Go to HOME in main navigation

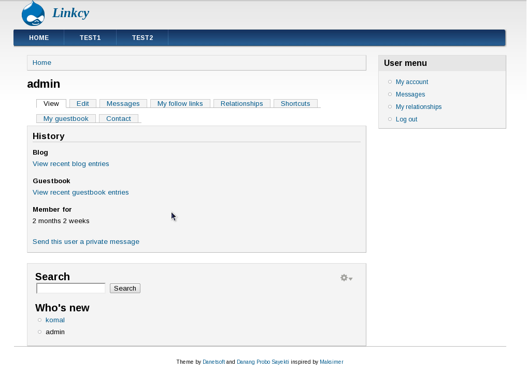point(39,38)
